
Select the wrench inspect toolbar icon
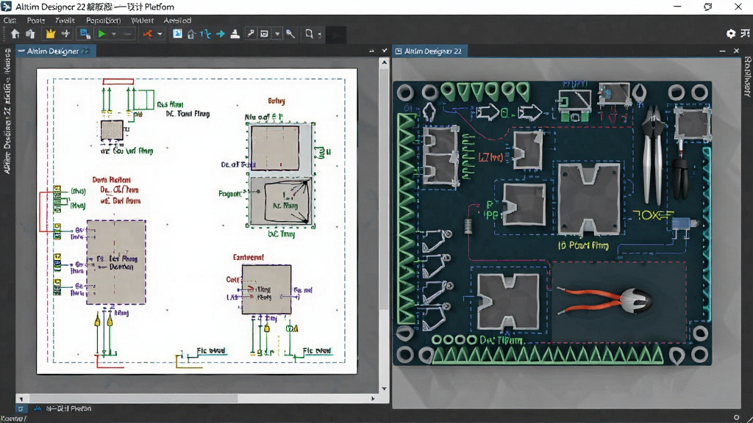click(x=290, y=34)
